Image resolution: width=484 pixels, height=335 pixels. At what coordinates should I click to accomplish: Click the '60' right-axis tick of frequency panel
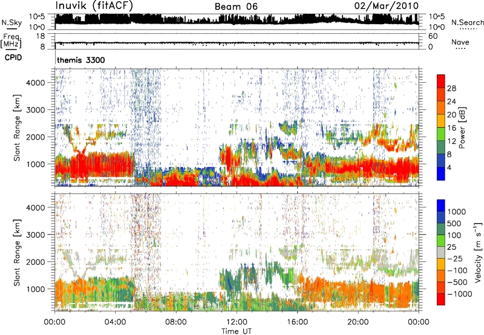pyautogui.click(x=433, y=36)
